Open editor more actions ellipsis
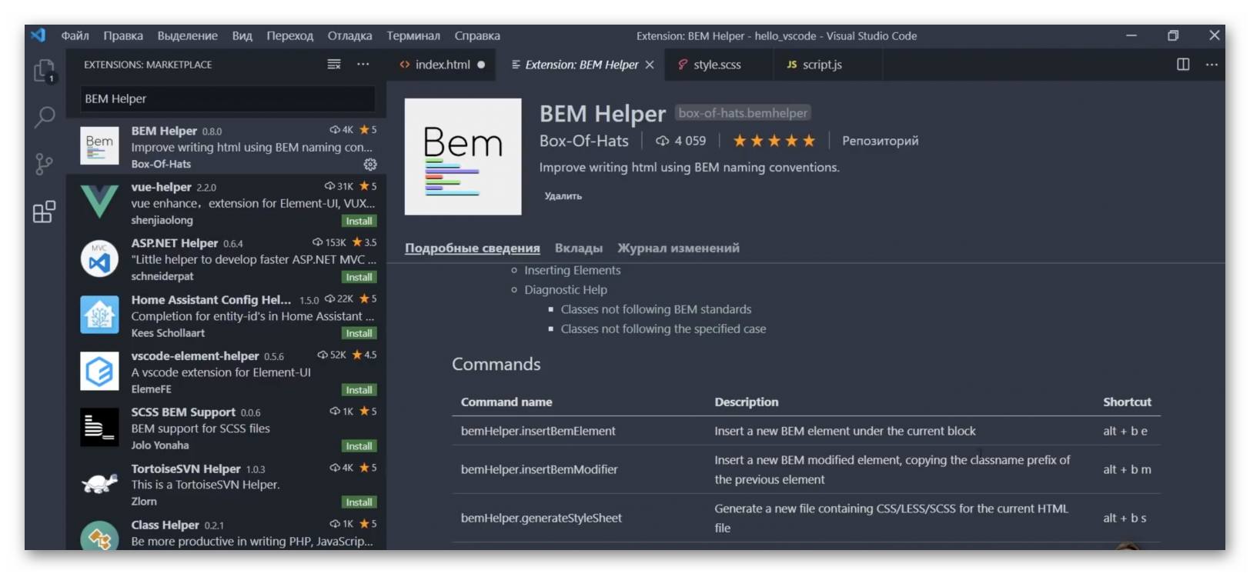The width and height of the screenshot is (1250, 577). coord(1212,65)
